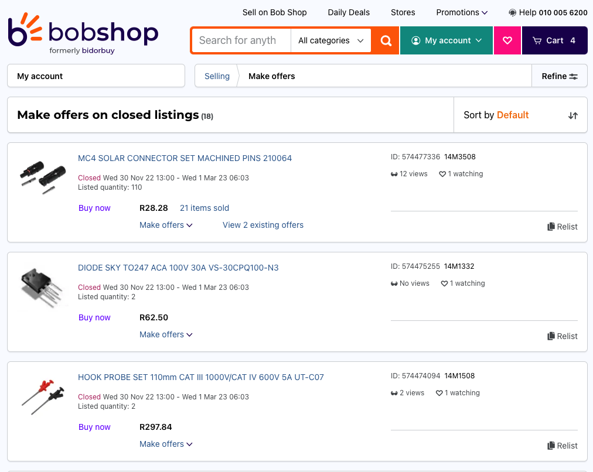
Task: Open the Refine filters panel
Action: click(x=560, y=76)
